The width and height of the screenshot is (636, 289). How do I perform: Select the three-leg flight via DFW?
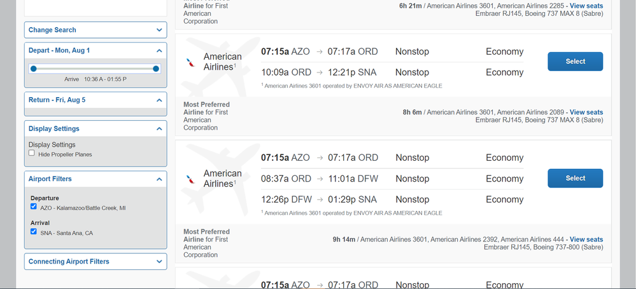(575, 178)
